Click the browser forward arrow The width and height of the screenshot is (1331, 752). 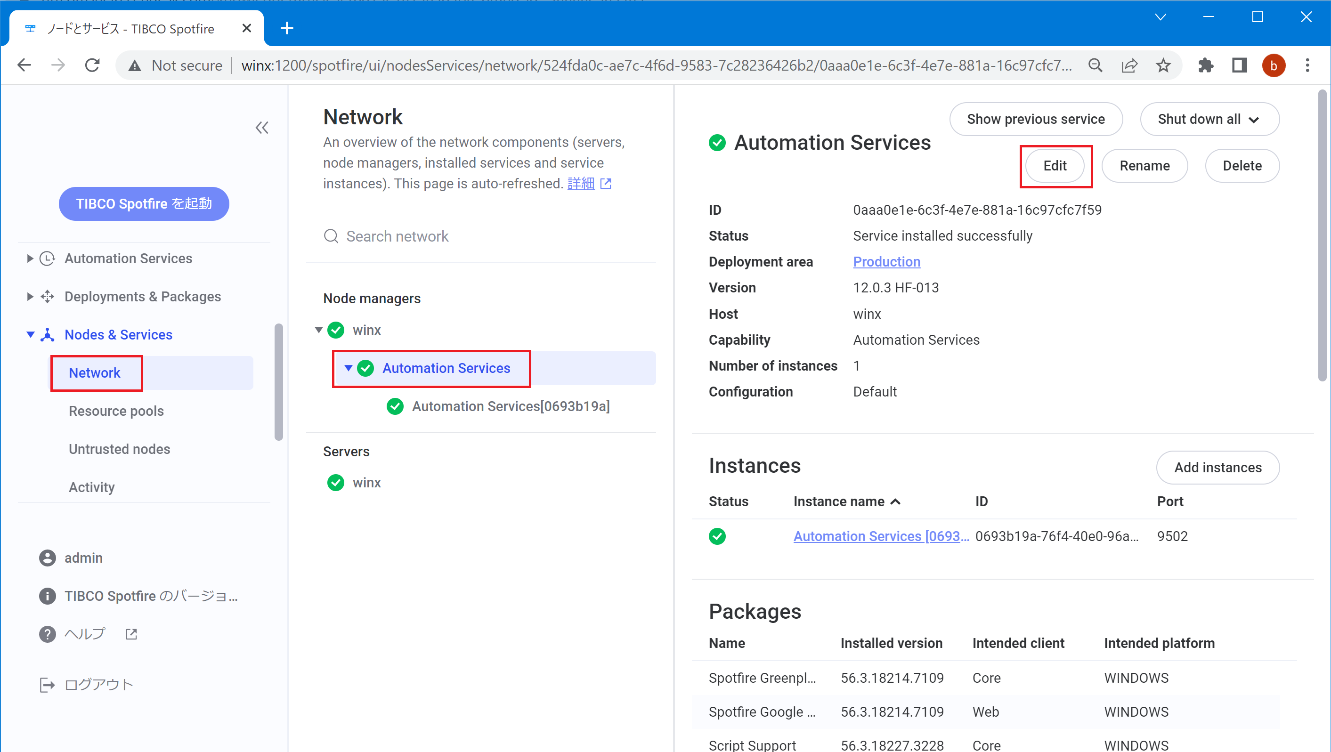(x=58, y=65)
